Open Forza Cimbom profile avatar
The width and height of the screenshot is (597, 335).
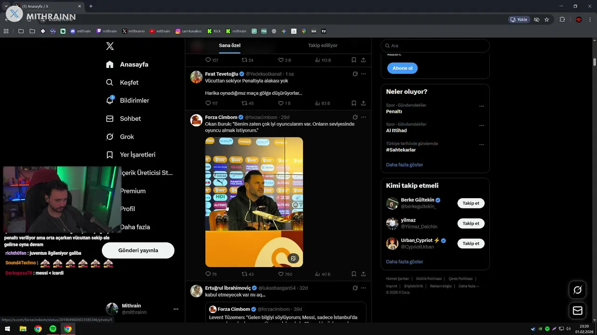pyautogui.click(x=196, y=121)
